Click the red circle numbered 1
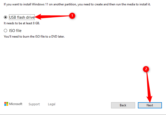Screen dimensions: 166x115 coord(72,16)
